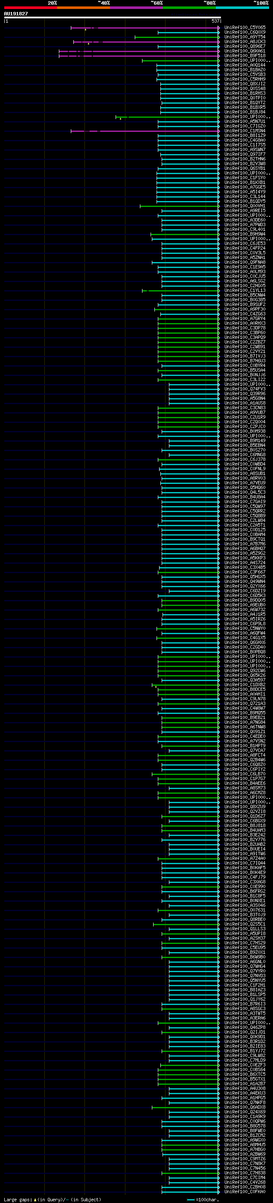Click the green alignment bar of UniRef100_A9YT54
Viewport: 273px width, 1203px height.
(177, 38)
